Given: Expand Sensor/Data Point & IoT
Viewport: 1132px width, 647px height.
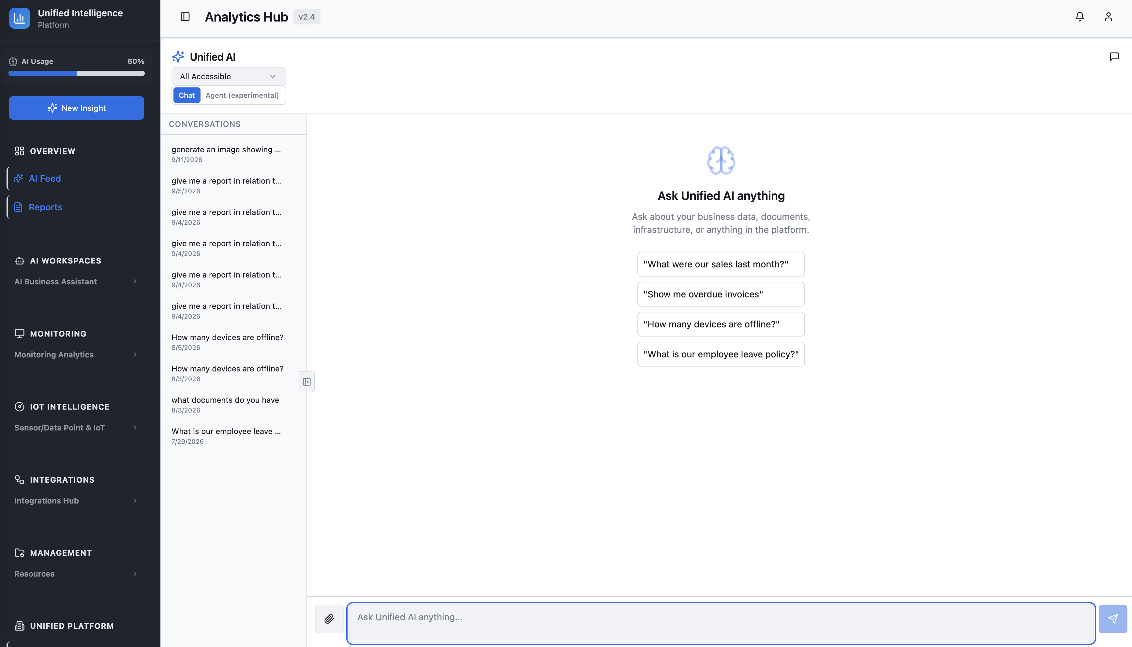Looking at the screenshot, I should (76, 428).
